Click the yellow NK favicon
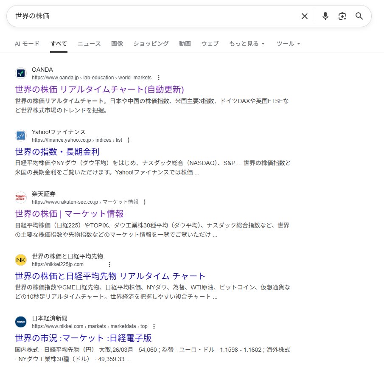The image size is (384, 373). tap(21, 260)
